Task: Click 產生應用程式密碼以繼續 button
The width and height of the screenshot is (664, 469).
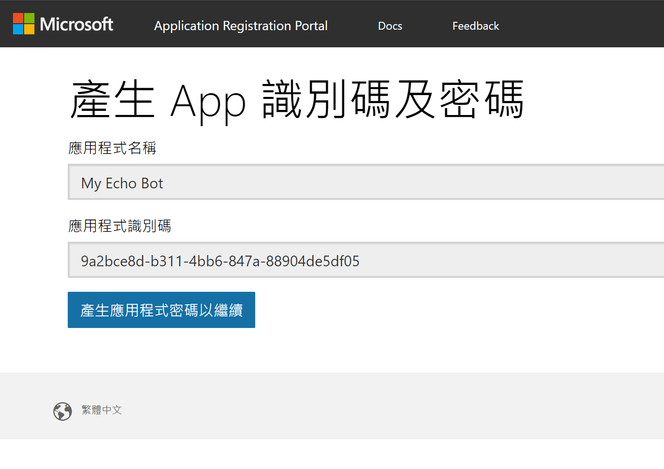Action: [x=161, y=310]
